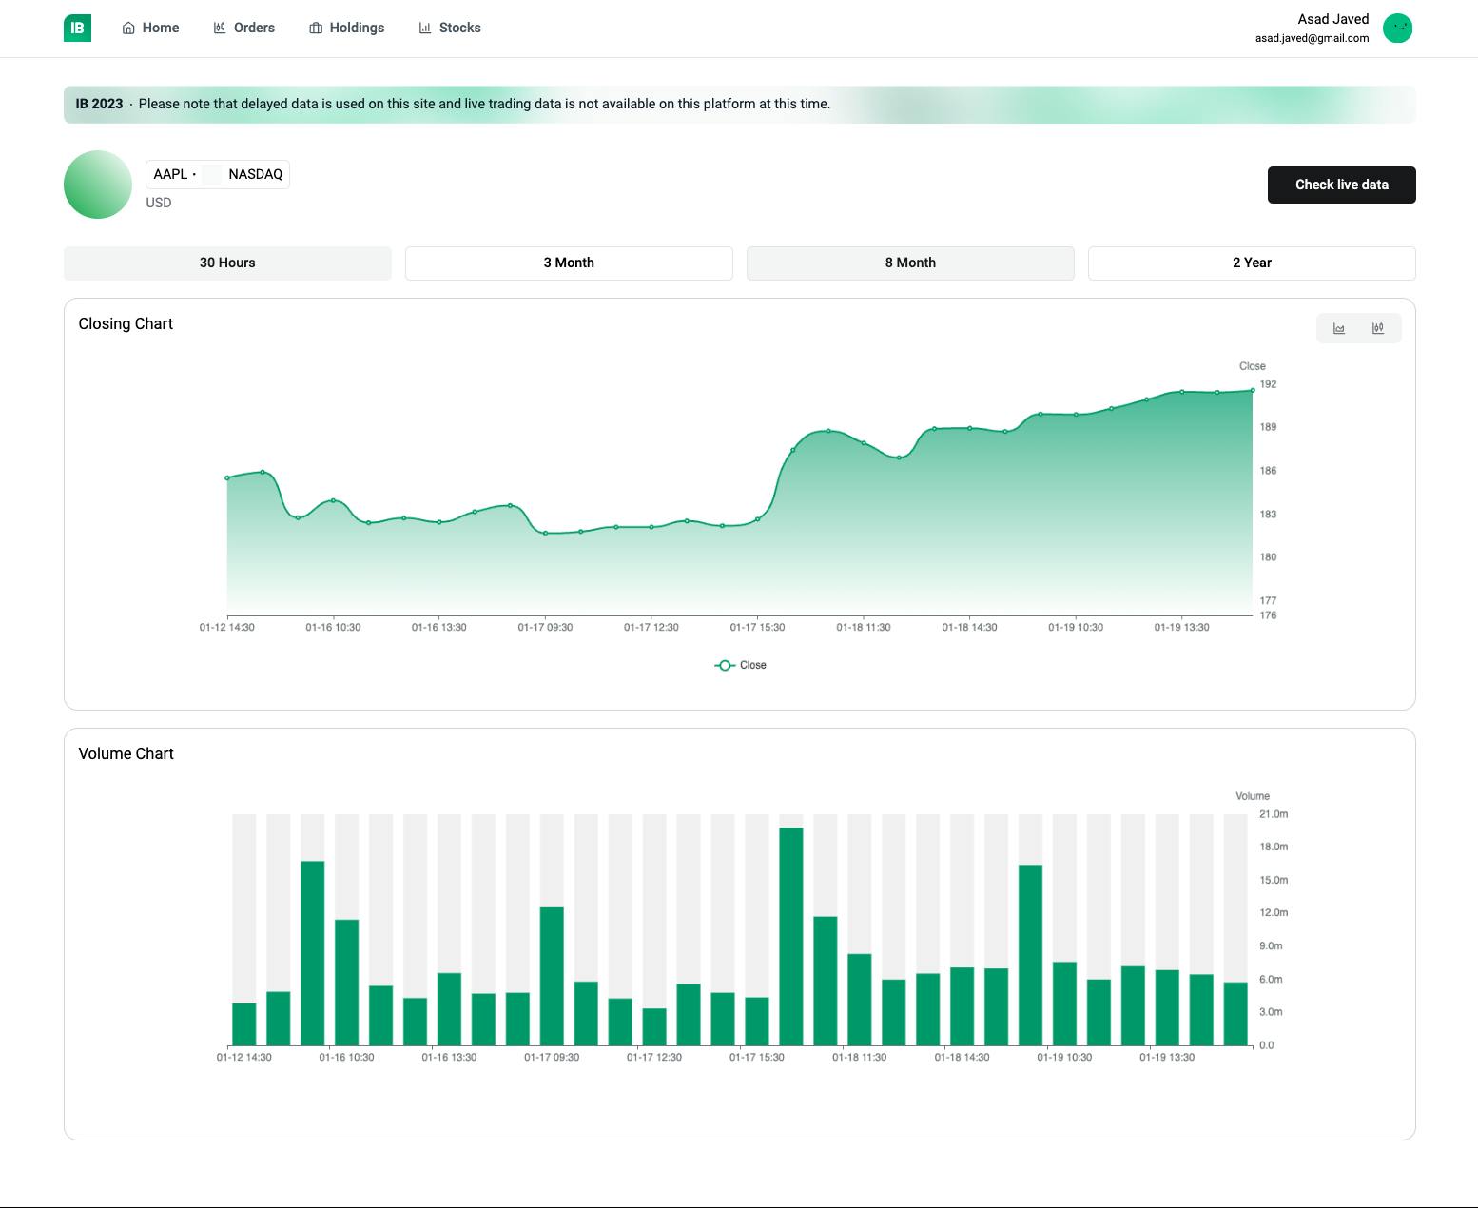Click the green IB logo icon

(77, 28)
